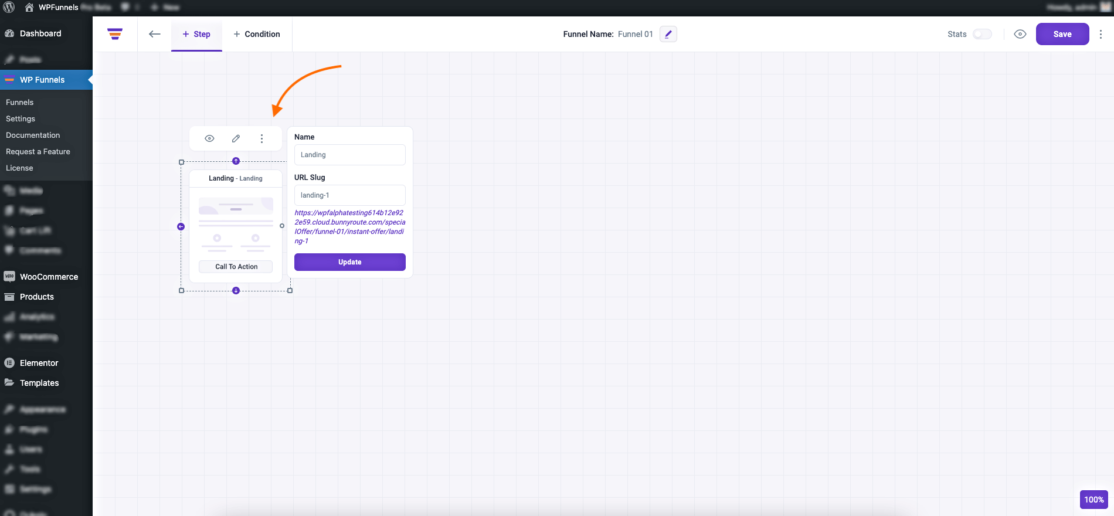Viewport: 1114px width, 516px height.
Task: Click the 100% zoom indicator
Action: pos(1093,500)
